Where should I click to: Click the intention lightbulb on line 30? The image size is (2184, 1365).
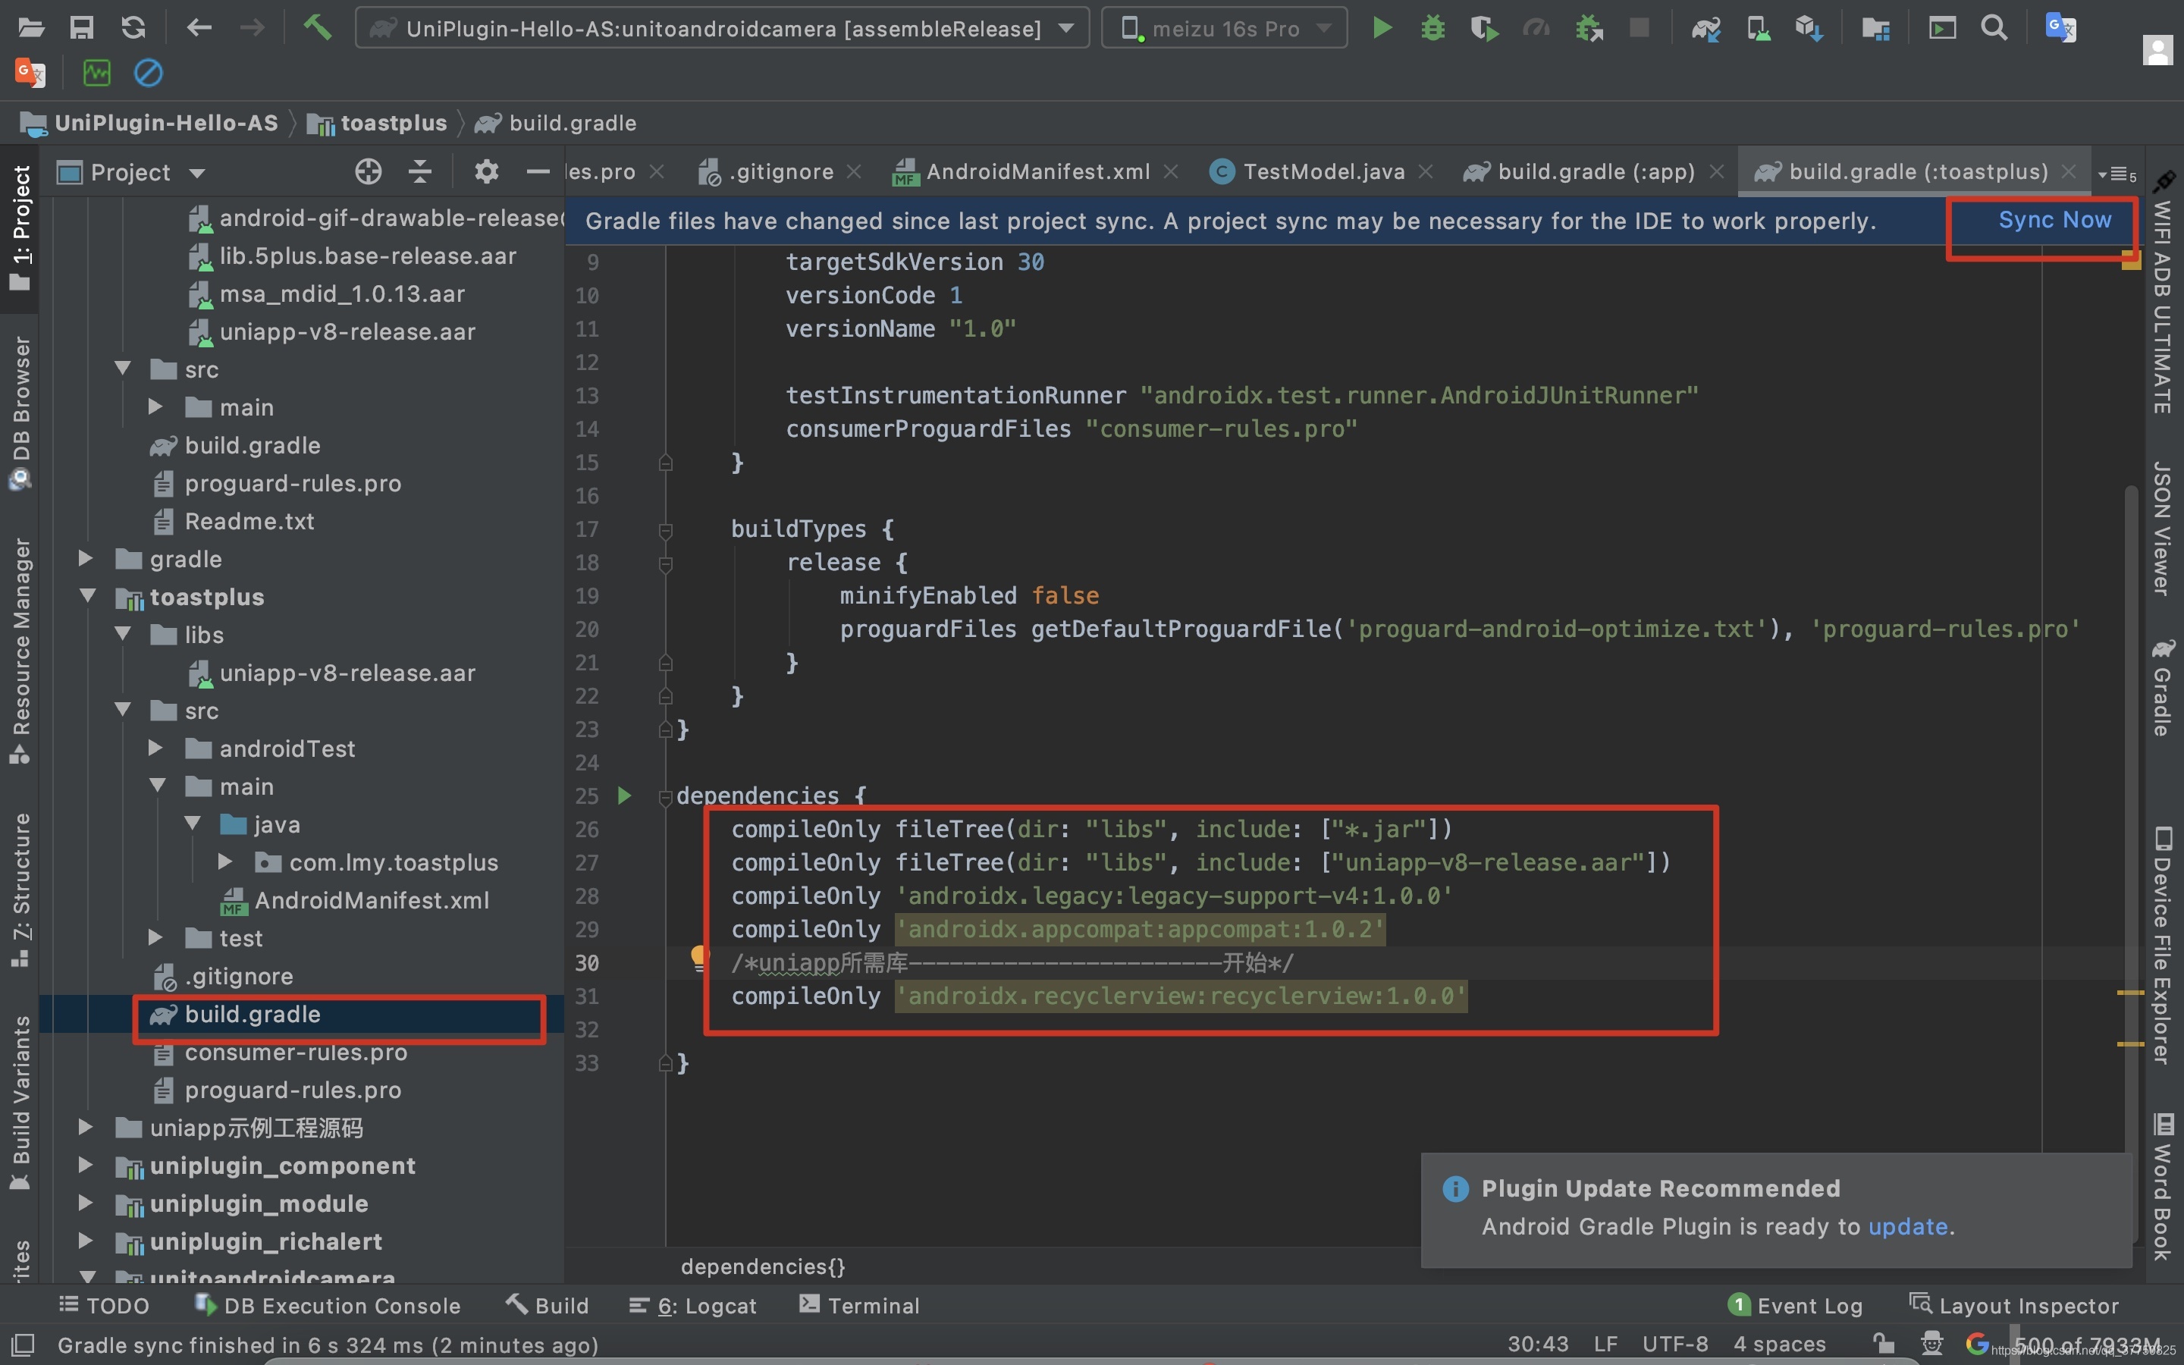698,958
